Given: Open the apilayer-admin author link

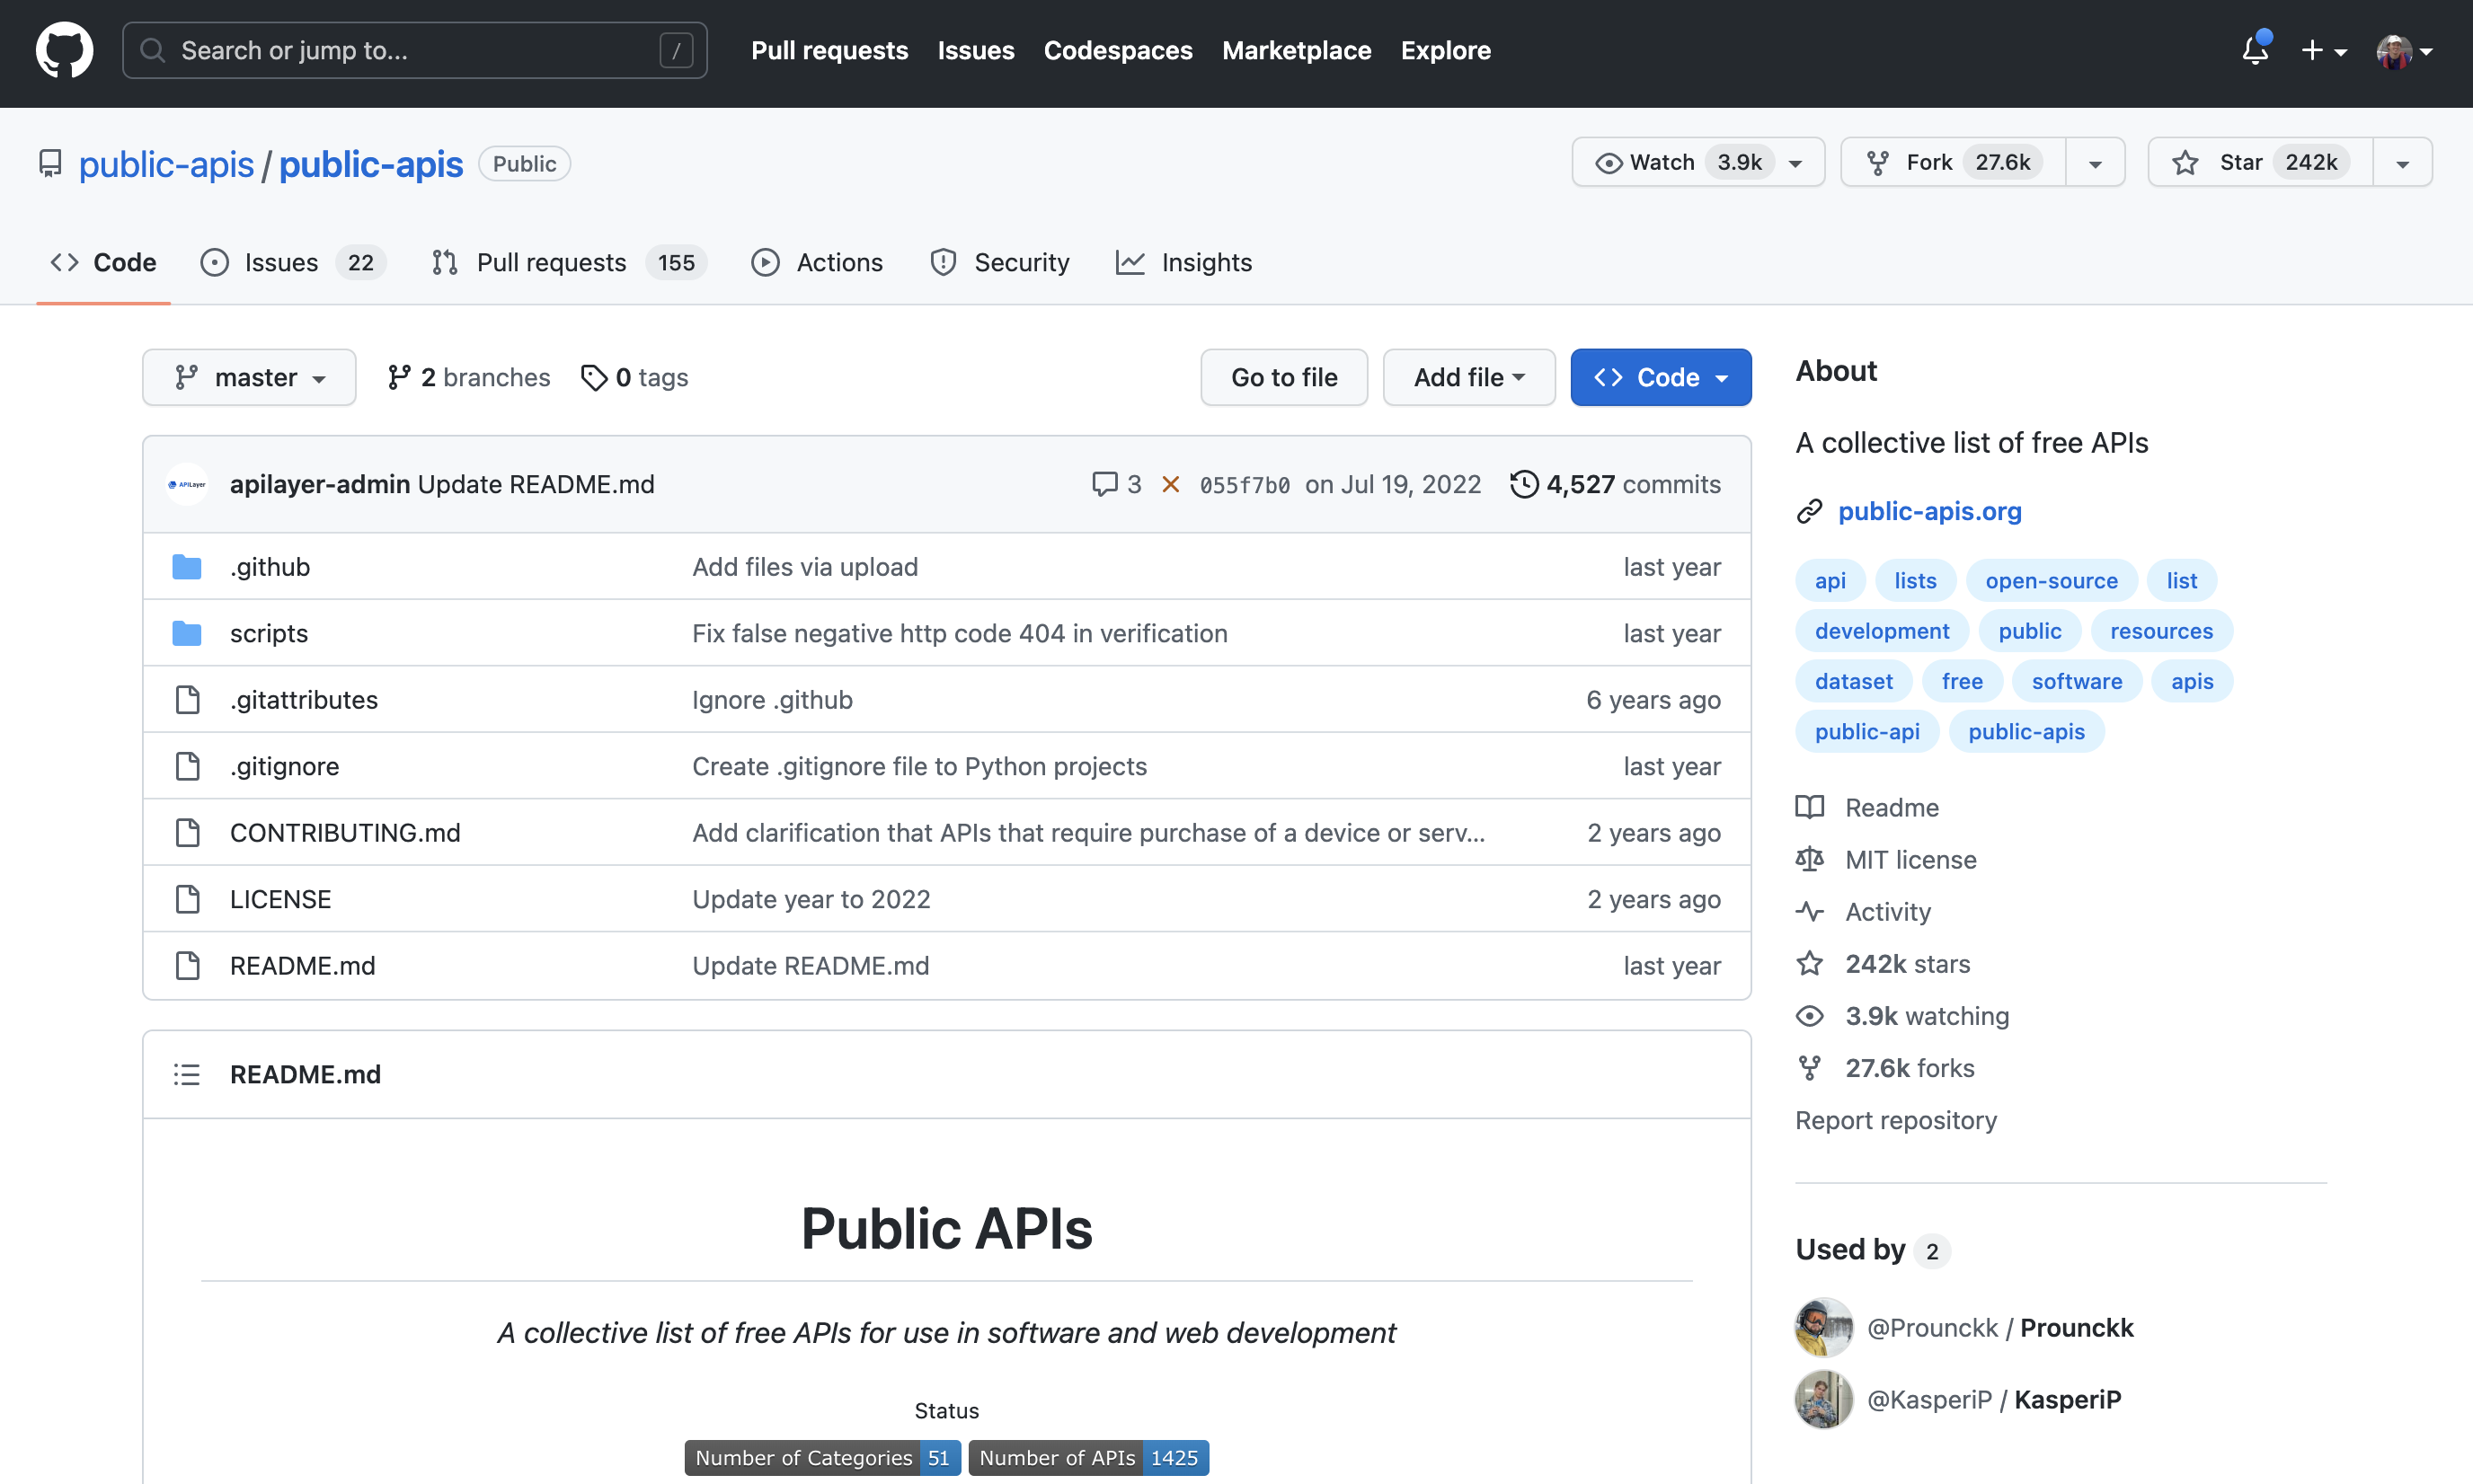Looking at the screenshot, I should click(320, 484).
